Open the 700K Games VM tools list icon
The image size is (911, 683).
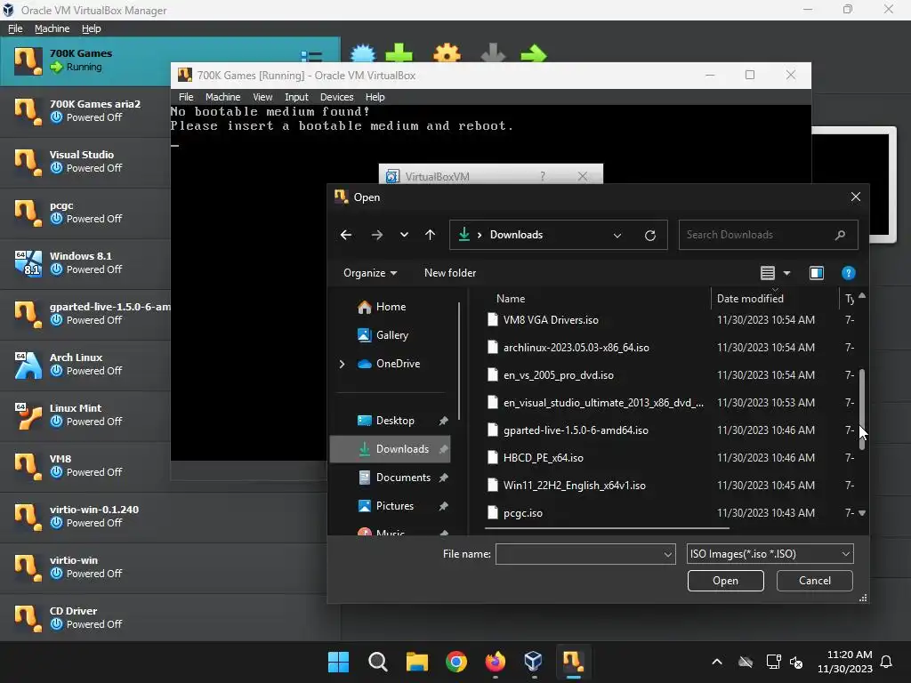[x=311, y=56]
